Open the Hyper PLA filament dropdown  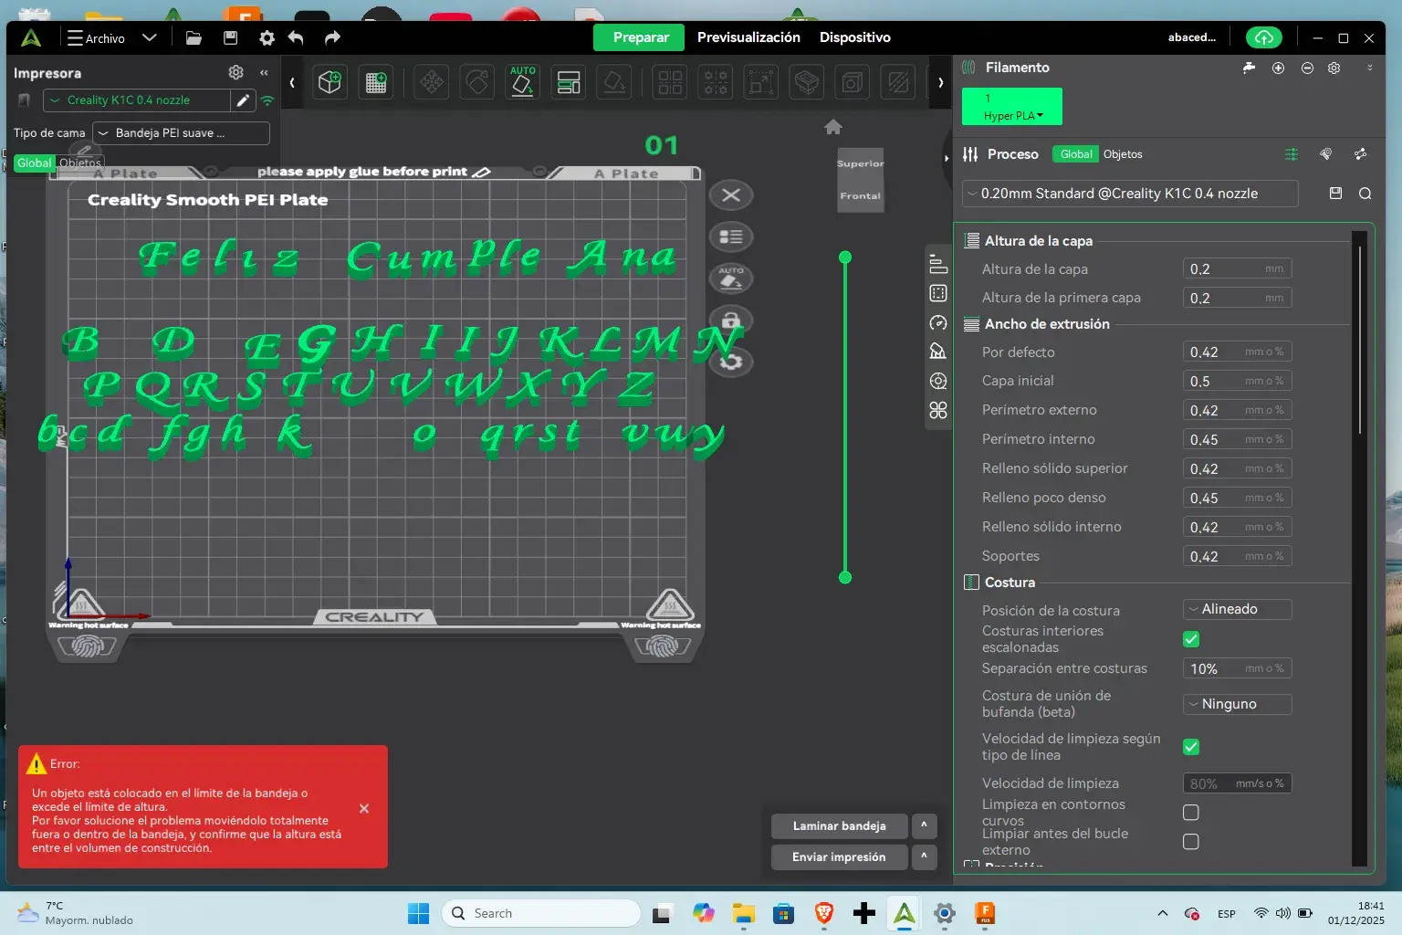[1012, 107]
